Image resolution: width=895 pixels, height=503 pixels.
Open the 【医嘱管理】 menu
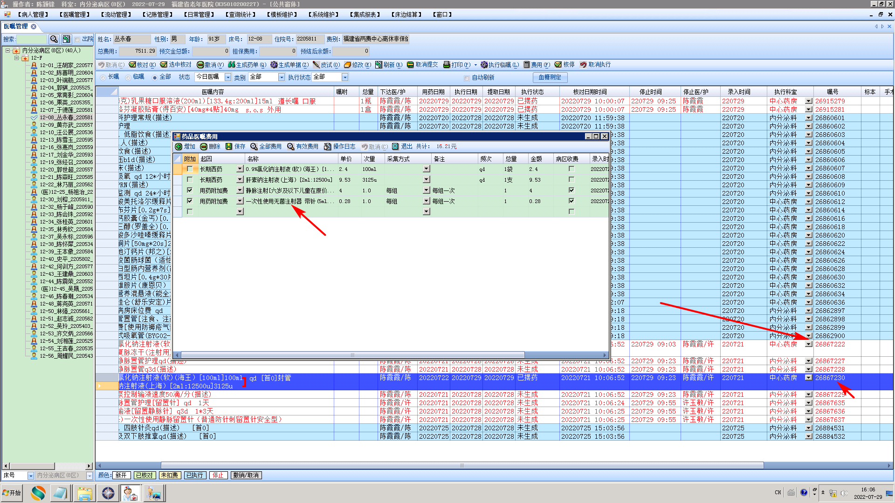pyautogui.click(x=75, y=14)
